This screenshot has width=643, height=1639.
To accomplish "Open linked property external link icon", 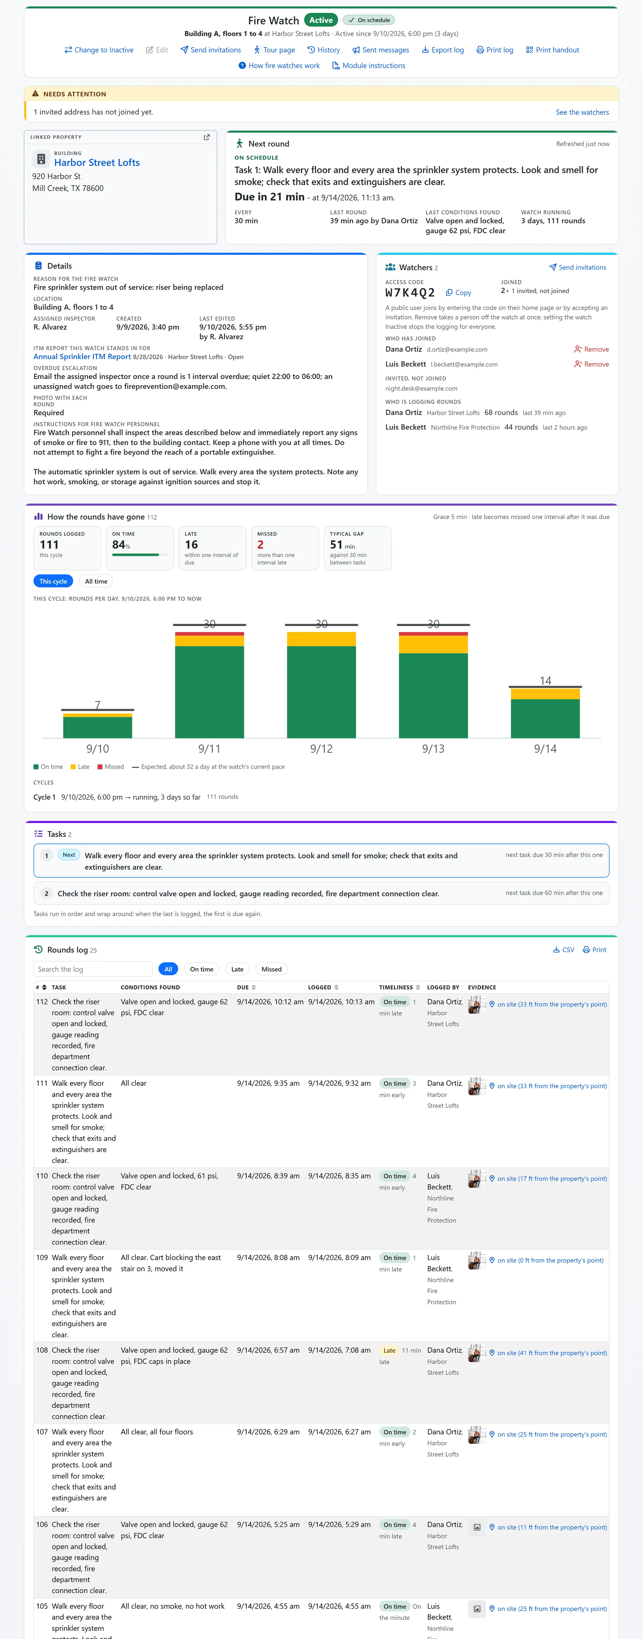I will click(x=206, y=137).
